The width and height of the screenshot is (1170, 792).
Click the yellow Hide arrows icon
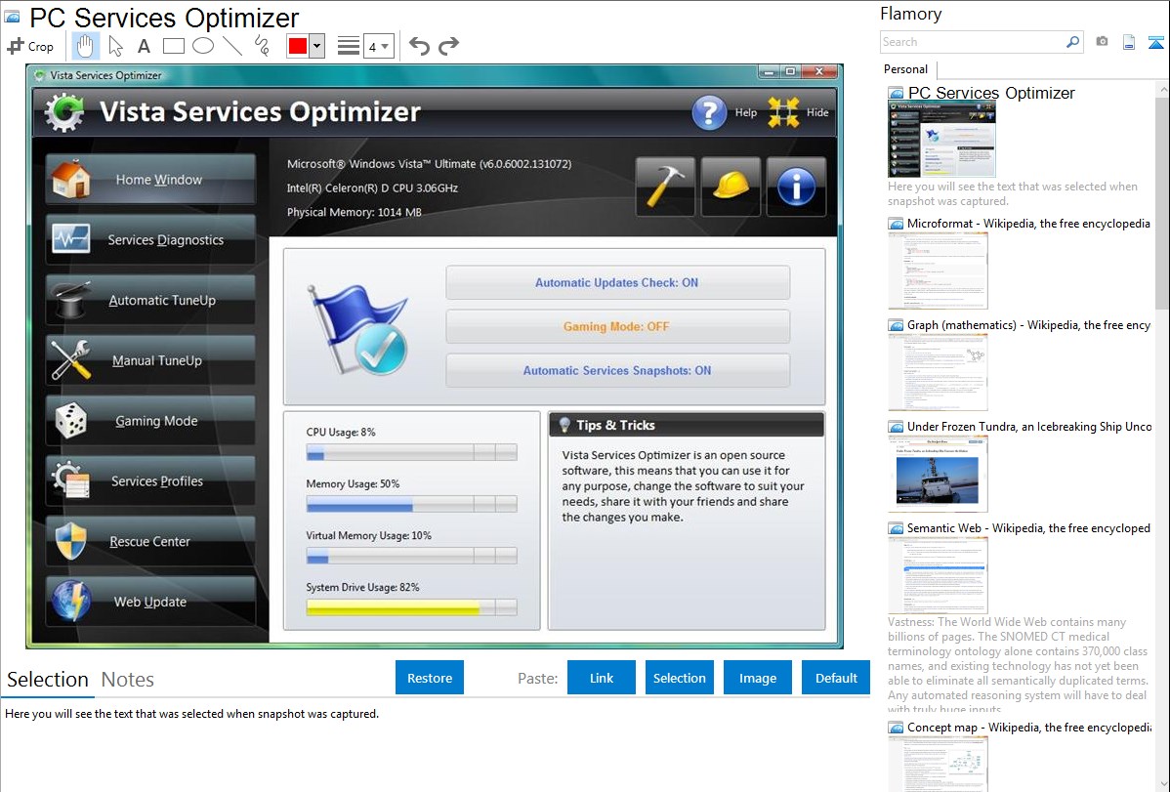(x=783, y=112)
